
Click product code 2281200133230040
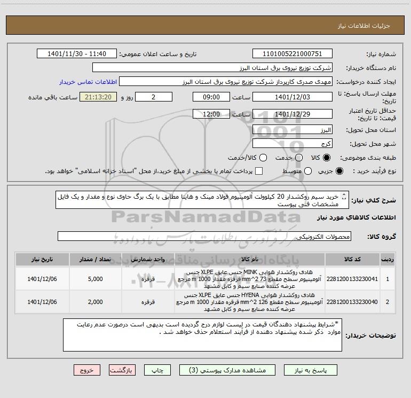(x=352, y=302)
